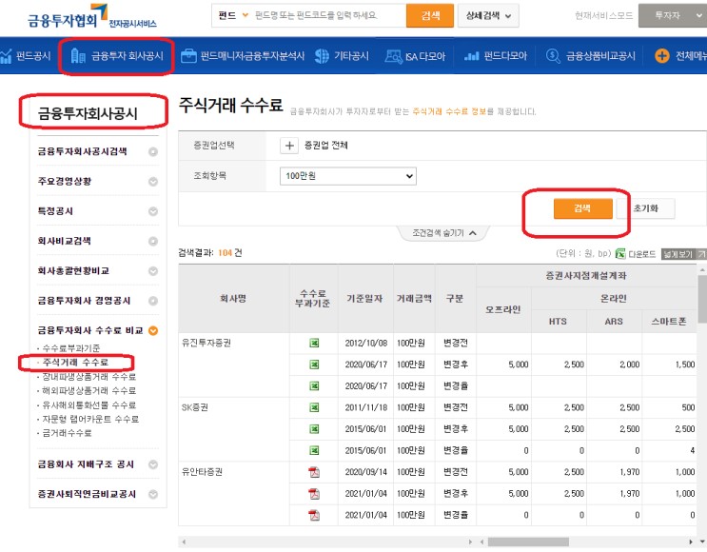Click the fund name search input field
The height and width of the screenshot is (552, 707).
point(324,15)
